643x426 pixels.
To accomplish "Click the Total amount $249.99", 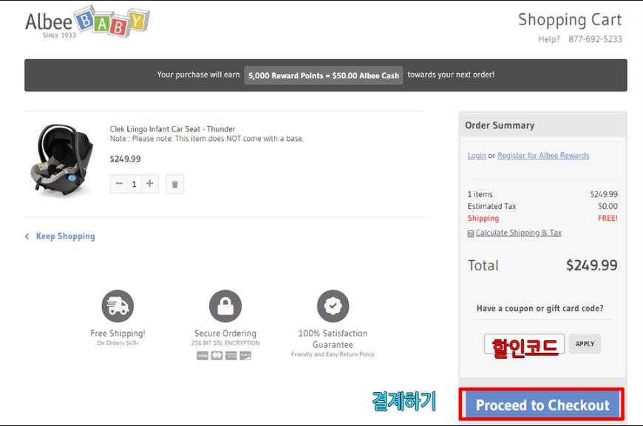I will (x=592, y=266).
